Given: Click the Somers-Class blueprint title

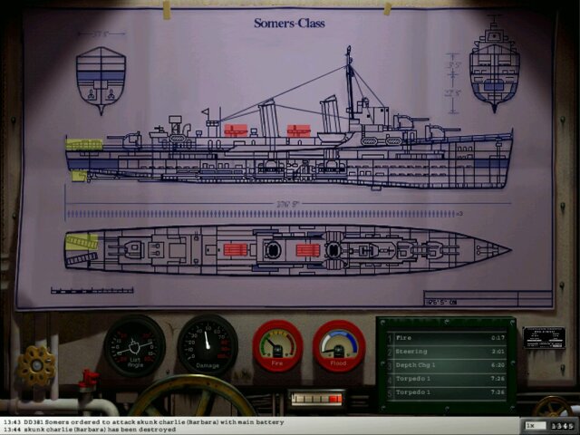Looking at the screenshot, I should [x=290, y=24].
